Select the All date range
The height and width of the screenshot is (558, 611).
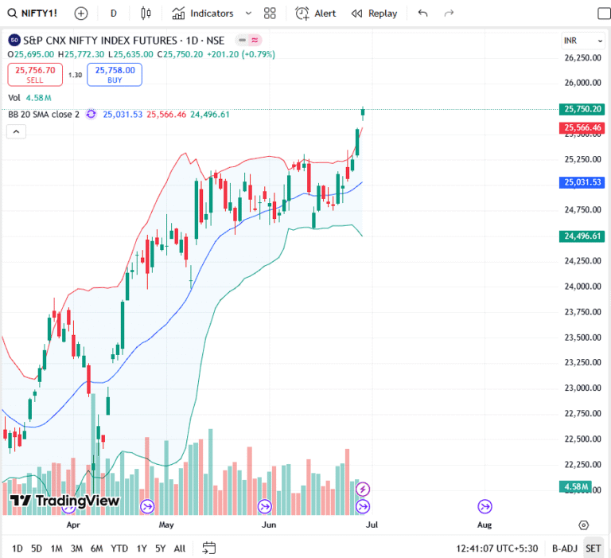(180, 548)
